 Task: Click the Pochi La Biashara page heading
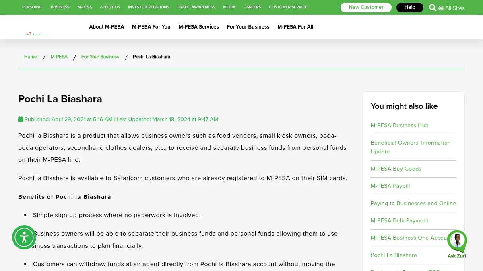[60, 99]
